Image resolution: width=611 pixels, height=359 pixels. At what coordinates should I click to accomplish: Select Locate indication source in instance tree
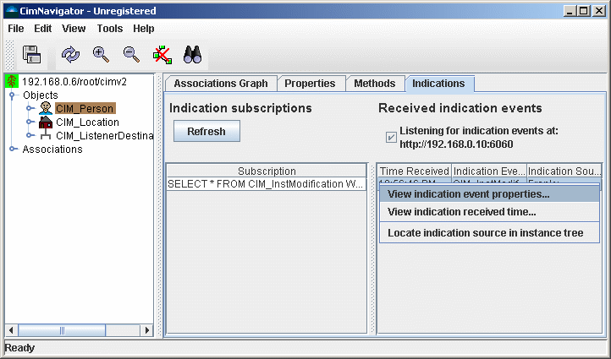(x=485, y=232)
